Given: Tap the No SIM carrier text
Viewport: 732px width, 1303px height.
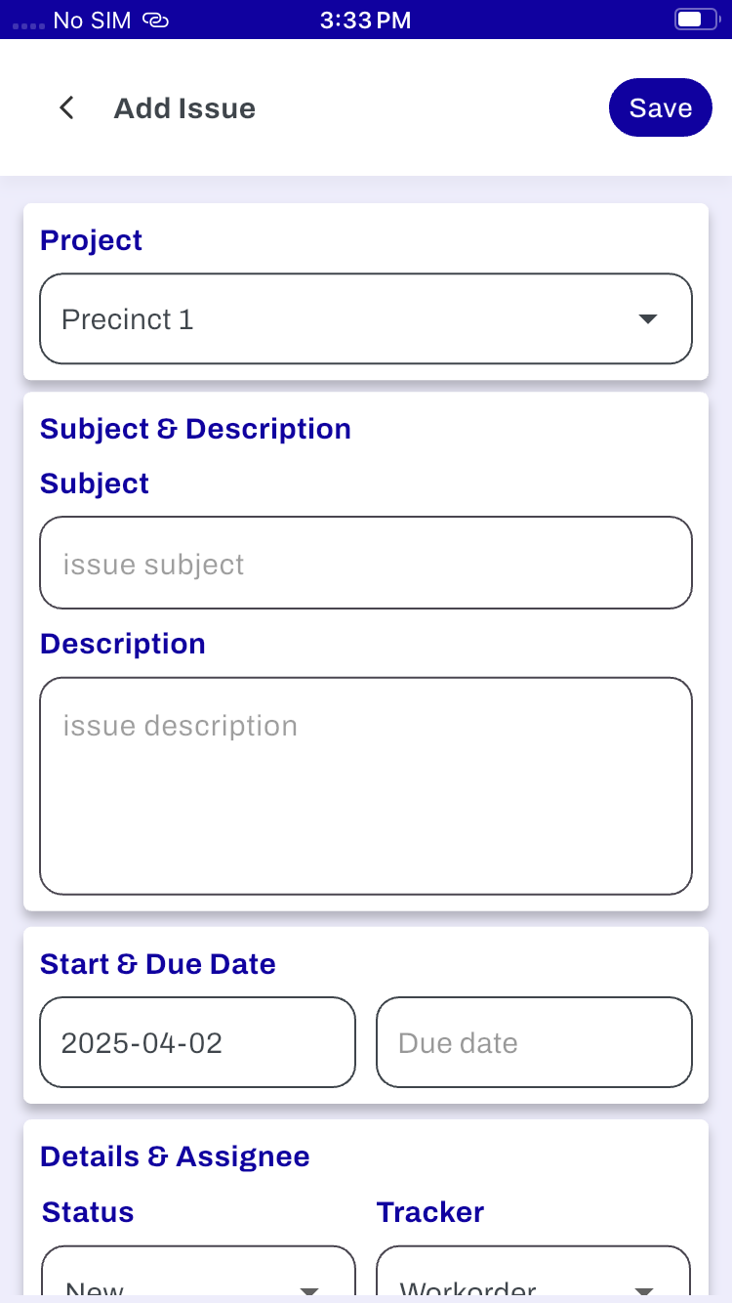Looking at the screenshot, I should click(x=92, y=20).
